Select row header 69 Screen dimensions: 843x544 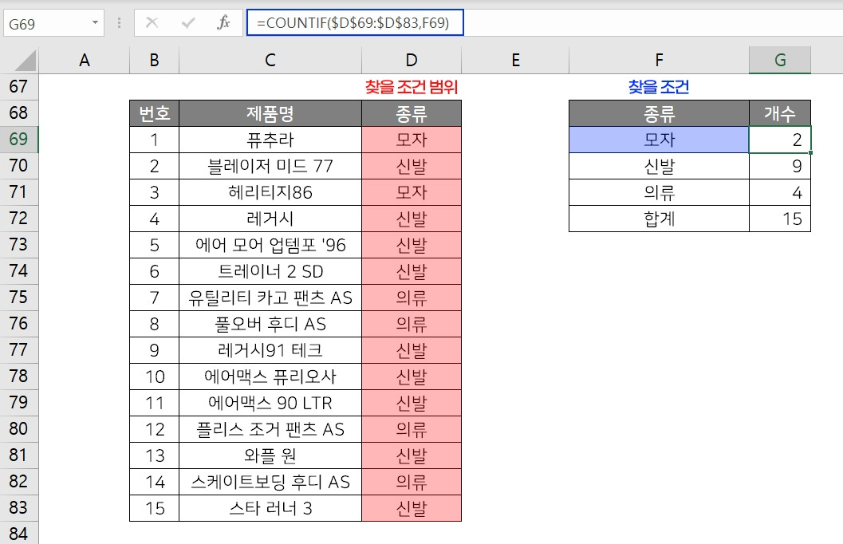pos(18,140)
